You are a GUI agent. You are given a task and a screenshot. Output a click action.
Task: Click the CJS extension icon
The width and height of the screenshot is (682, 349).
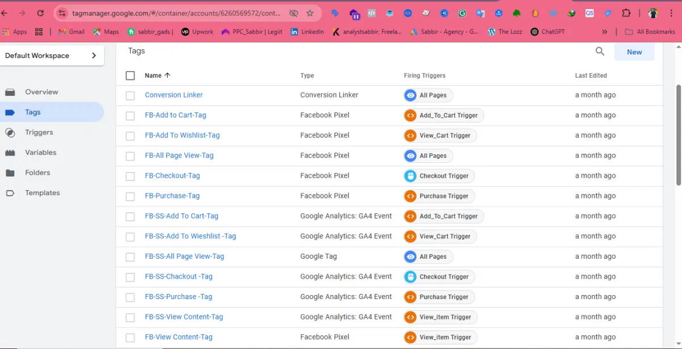click(x=589, y=13)
